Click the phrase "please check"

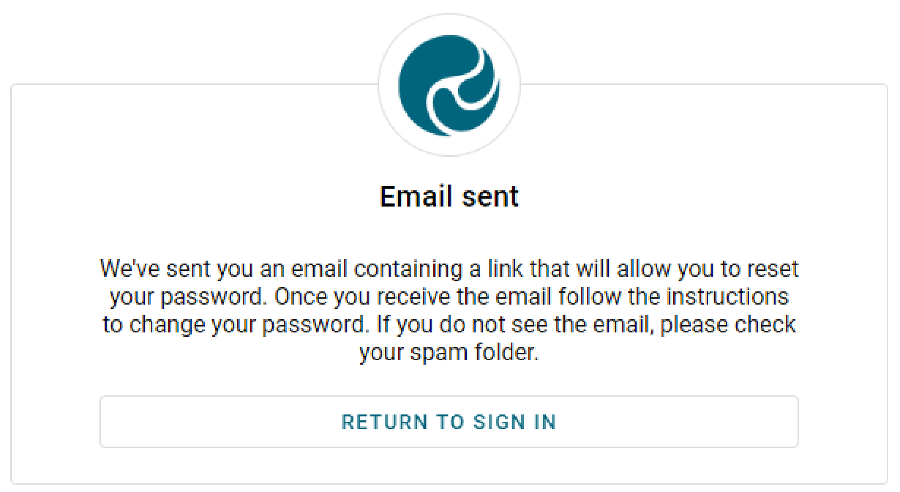(x=728, y=325)
